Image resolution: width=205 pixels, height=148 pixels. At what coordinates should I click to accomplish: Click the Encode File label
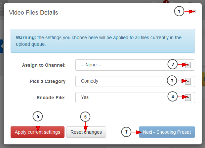pyautogui.click(x=51, y=98)
